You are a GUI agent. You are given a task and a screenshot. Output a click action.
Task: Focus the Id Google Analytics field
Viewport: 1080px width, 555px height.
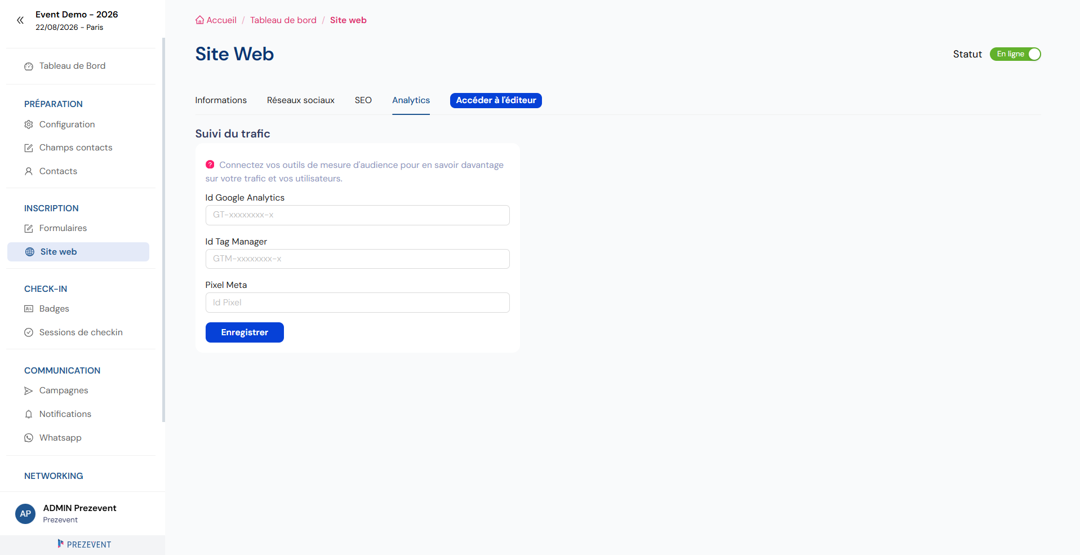(358, 215)
